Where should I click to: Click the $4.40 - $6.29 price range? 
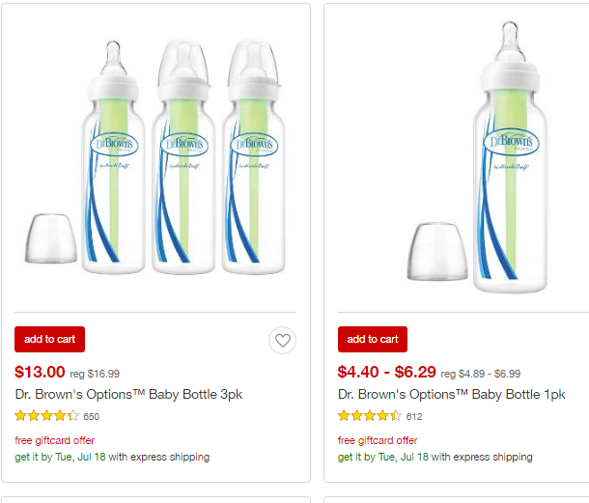point(386,371)
